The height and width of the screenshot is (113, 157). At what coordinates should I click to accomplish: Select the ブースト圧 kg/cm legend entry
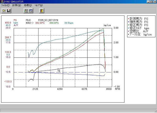coord(139,35)
